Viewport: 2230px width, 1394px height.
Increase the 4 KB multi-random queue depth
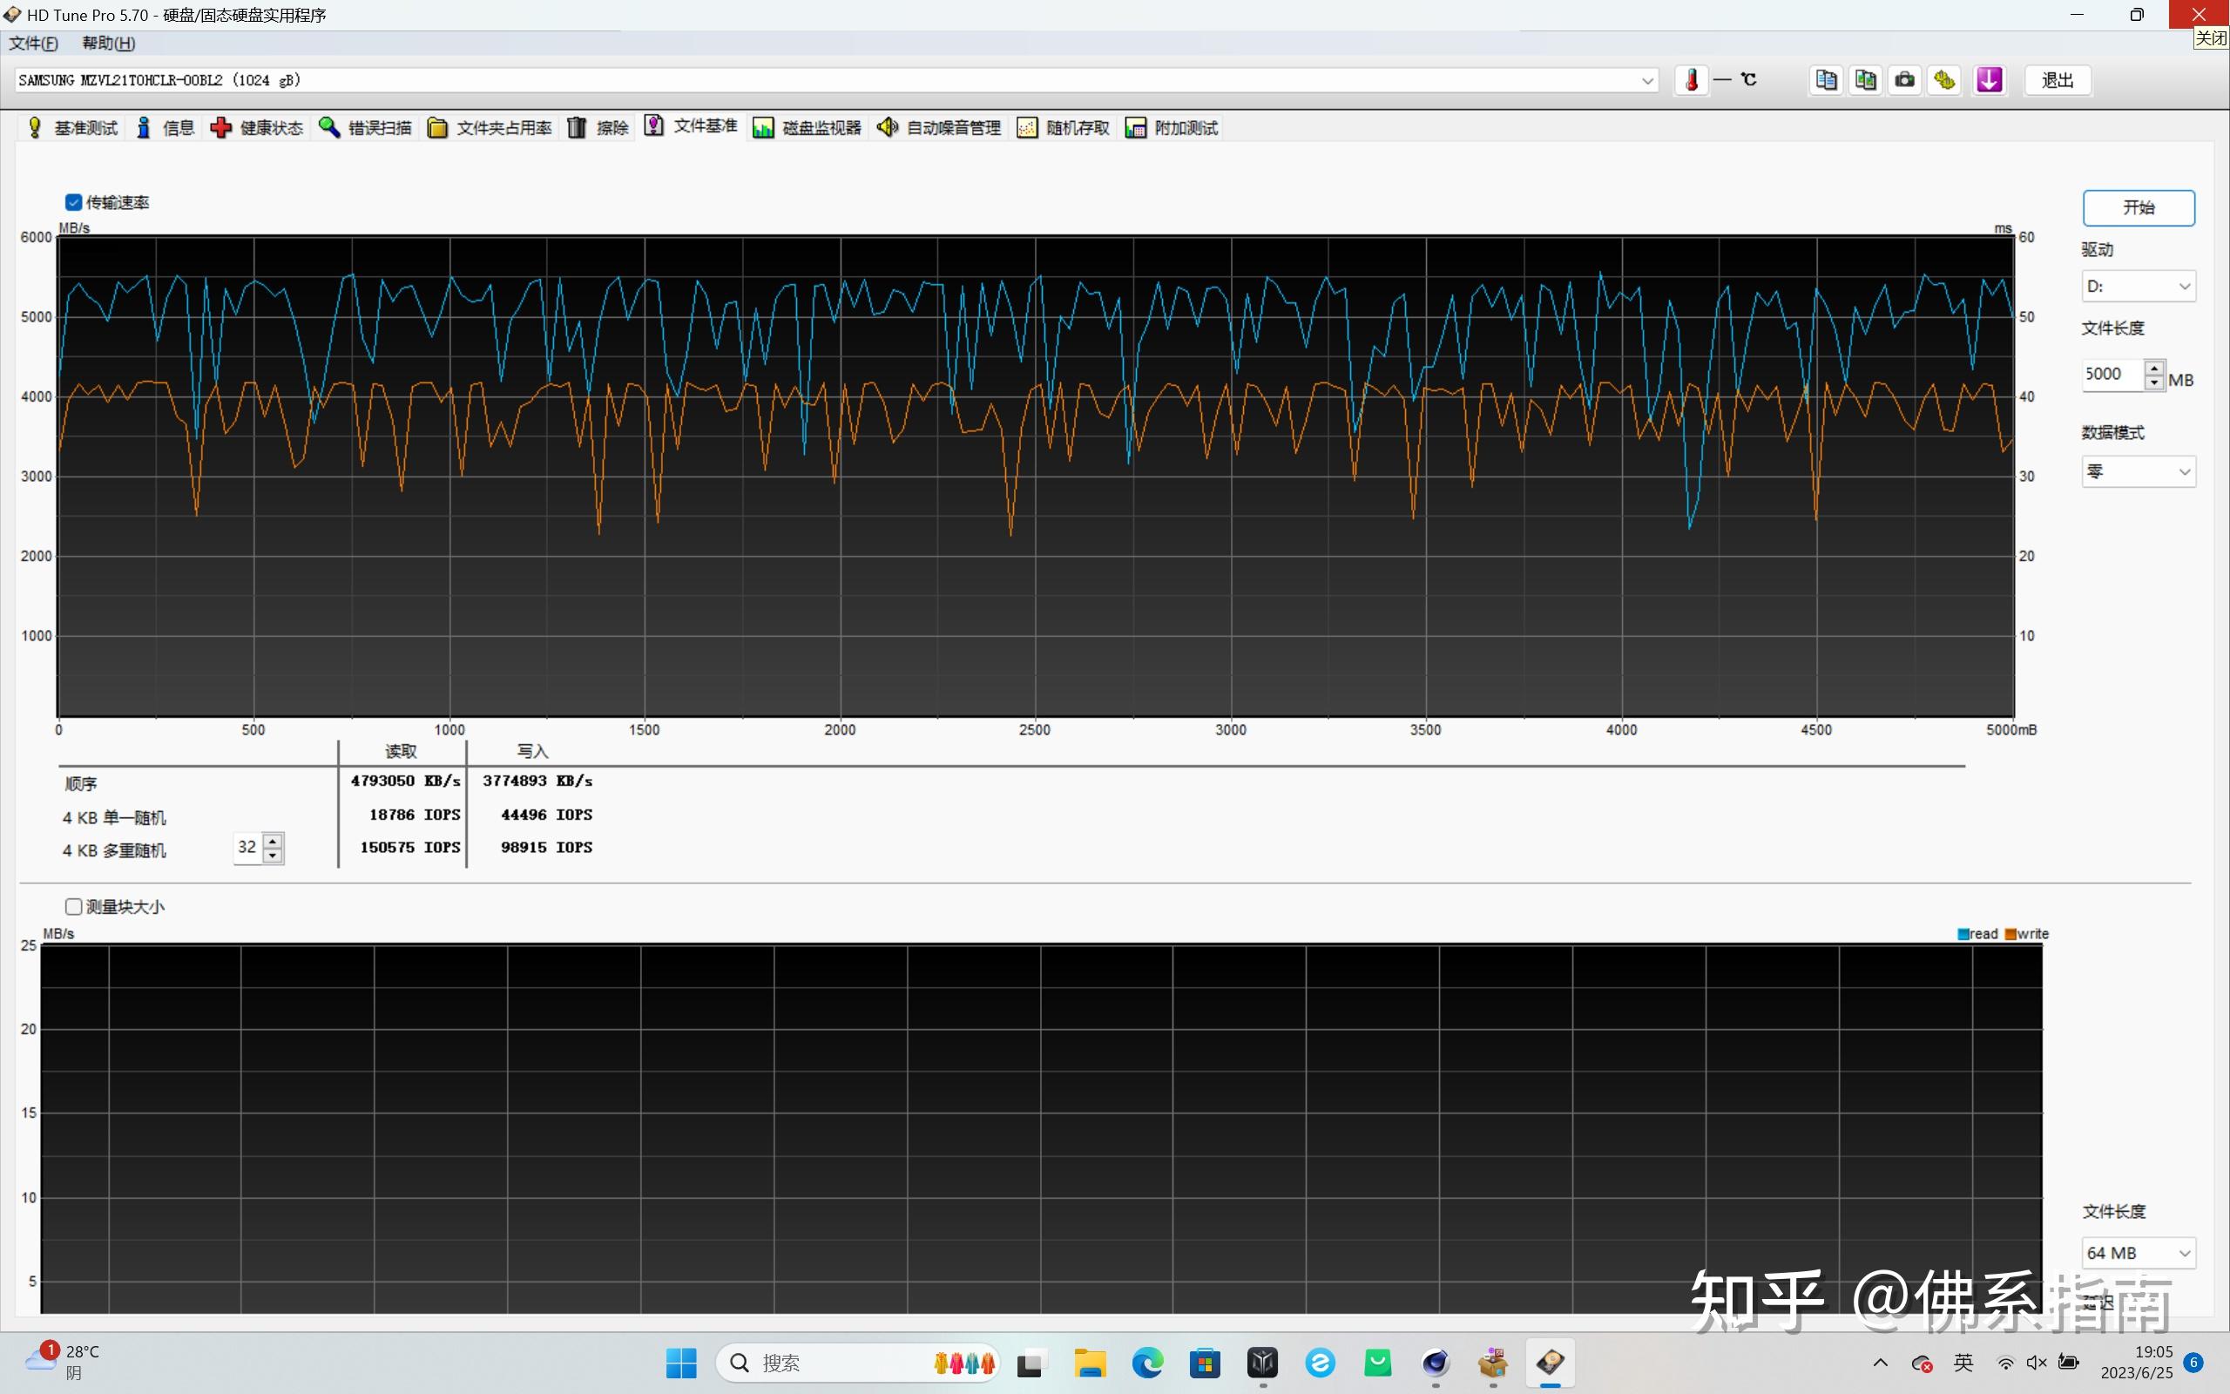[273, 839]
